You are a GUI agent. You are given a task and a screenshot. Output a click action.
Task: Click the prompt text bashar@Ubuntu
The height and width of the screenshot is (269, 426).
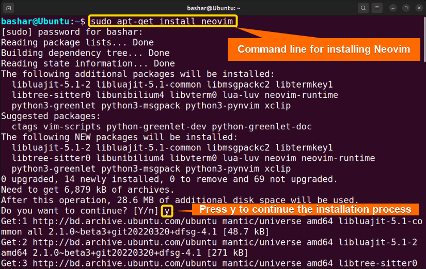click(x=35, y=21)
